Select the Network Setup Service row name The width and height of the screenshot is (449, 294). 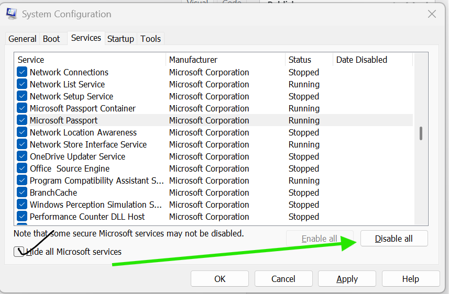72,96
